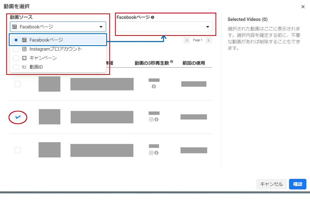
Task: Check the first video row checkbox
Action: click(x=18, y=84)
